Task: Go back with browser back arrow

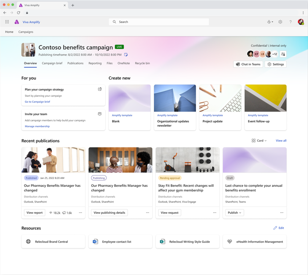Action: point(5,13)
